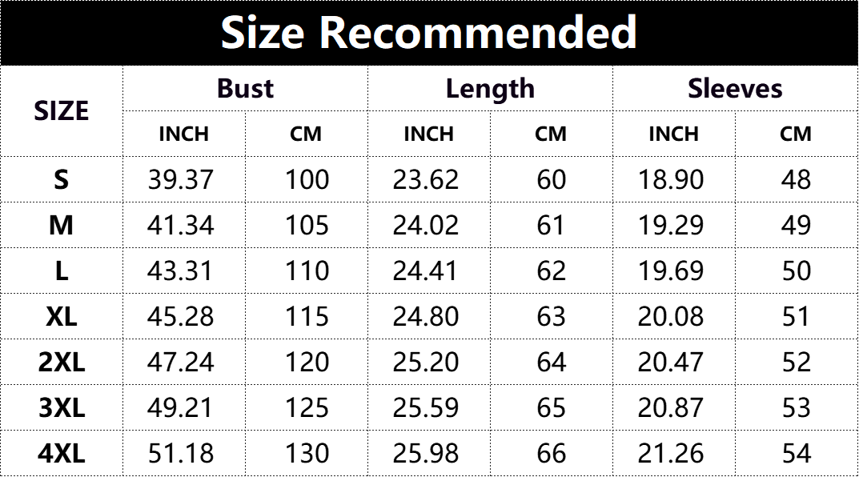
Task: Click the 125 bust cm value
Action: (x=307, y=408)
